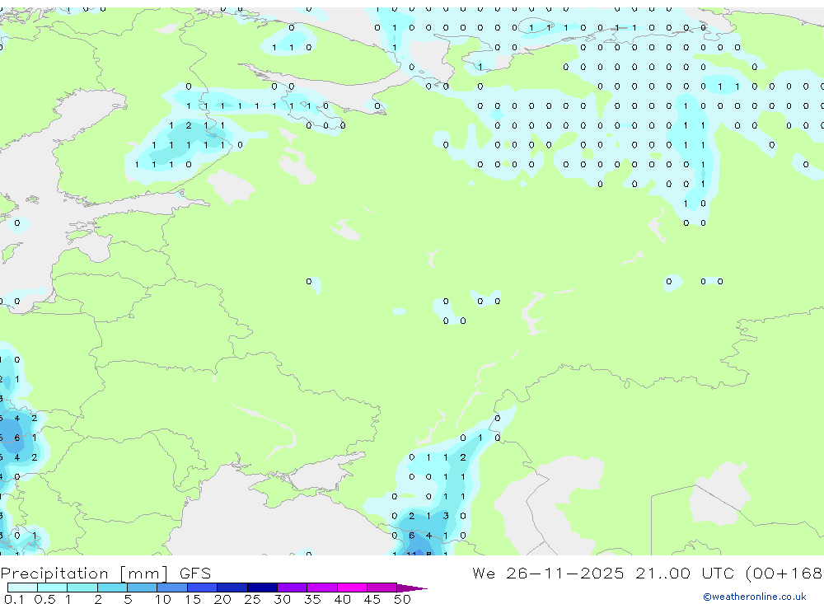Click the 'GFS' model label

pos(195,573)
